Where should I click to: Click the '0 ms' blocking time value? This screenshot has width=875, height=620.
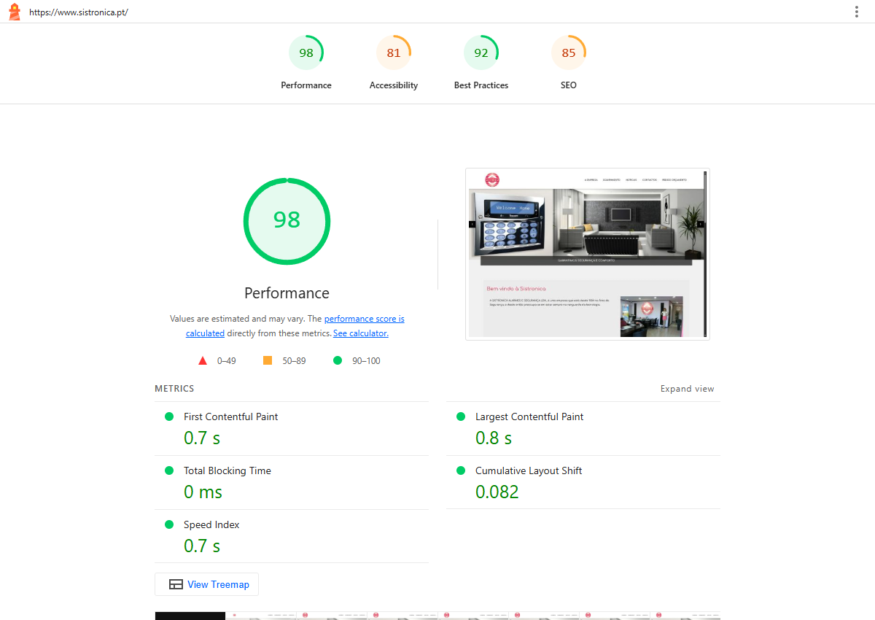[x=203, y=492]
